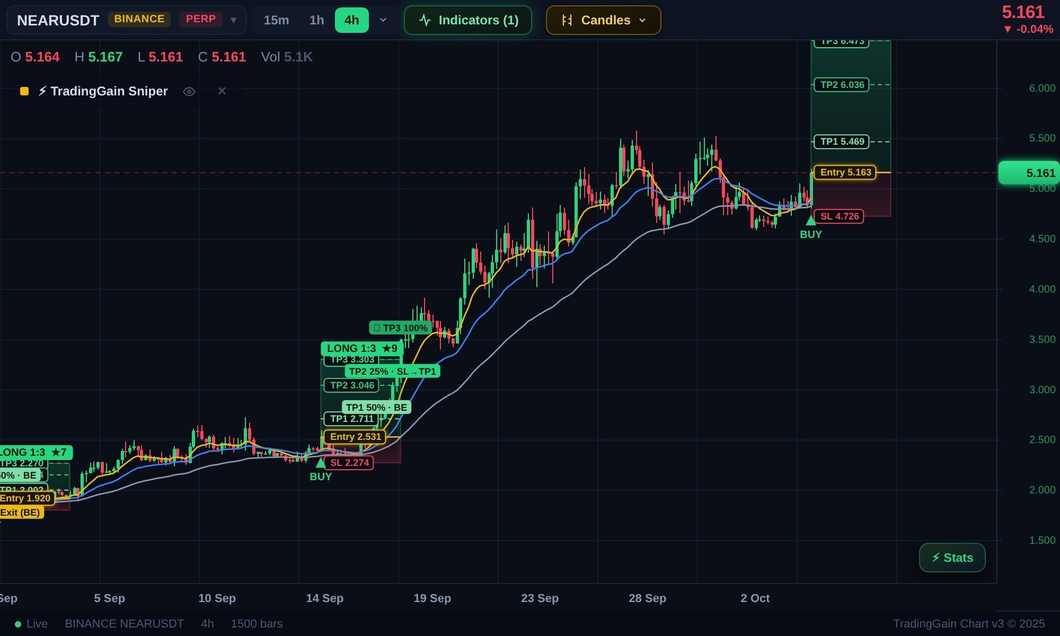Click the pulse icon on Indicators button

[425, 20]
